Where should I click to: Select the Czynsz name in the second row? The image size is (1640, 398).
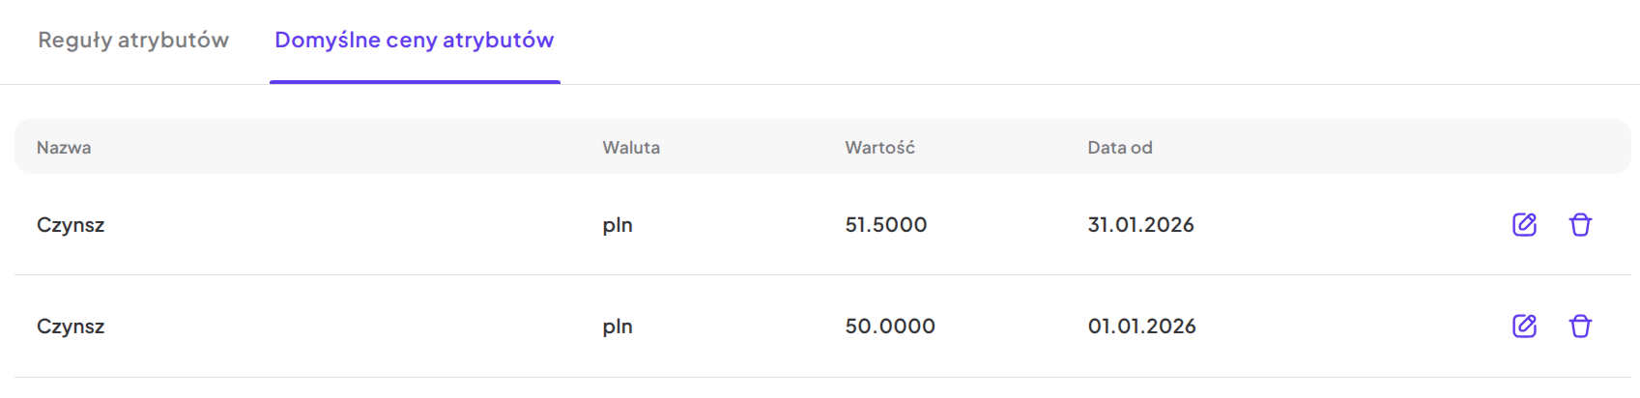[x=71, y=327]
